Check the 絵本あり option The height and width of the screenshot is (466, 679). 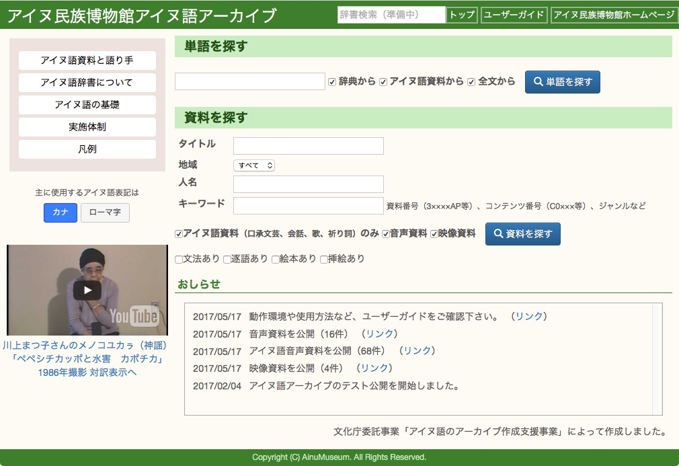click(x=276, y=260)
